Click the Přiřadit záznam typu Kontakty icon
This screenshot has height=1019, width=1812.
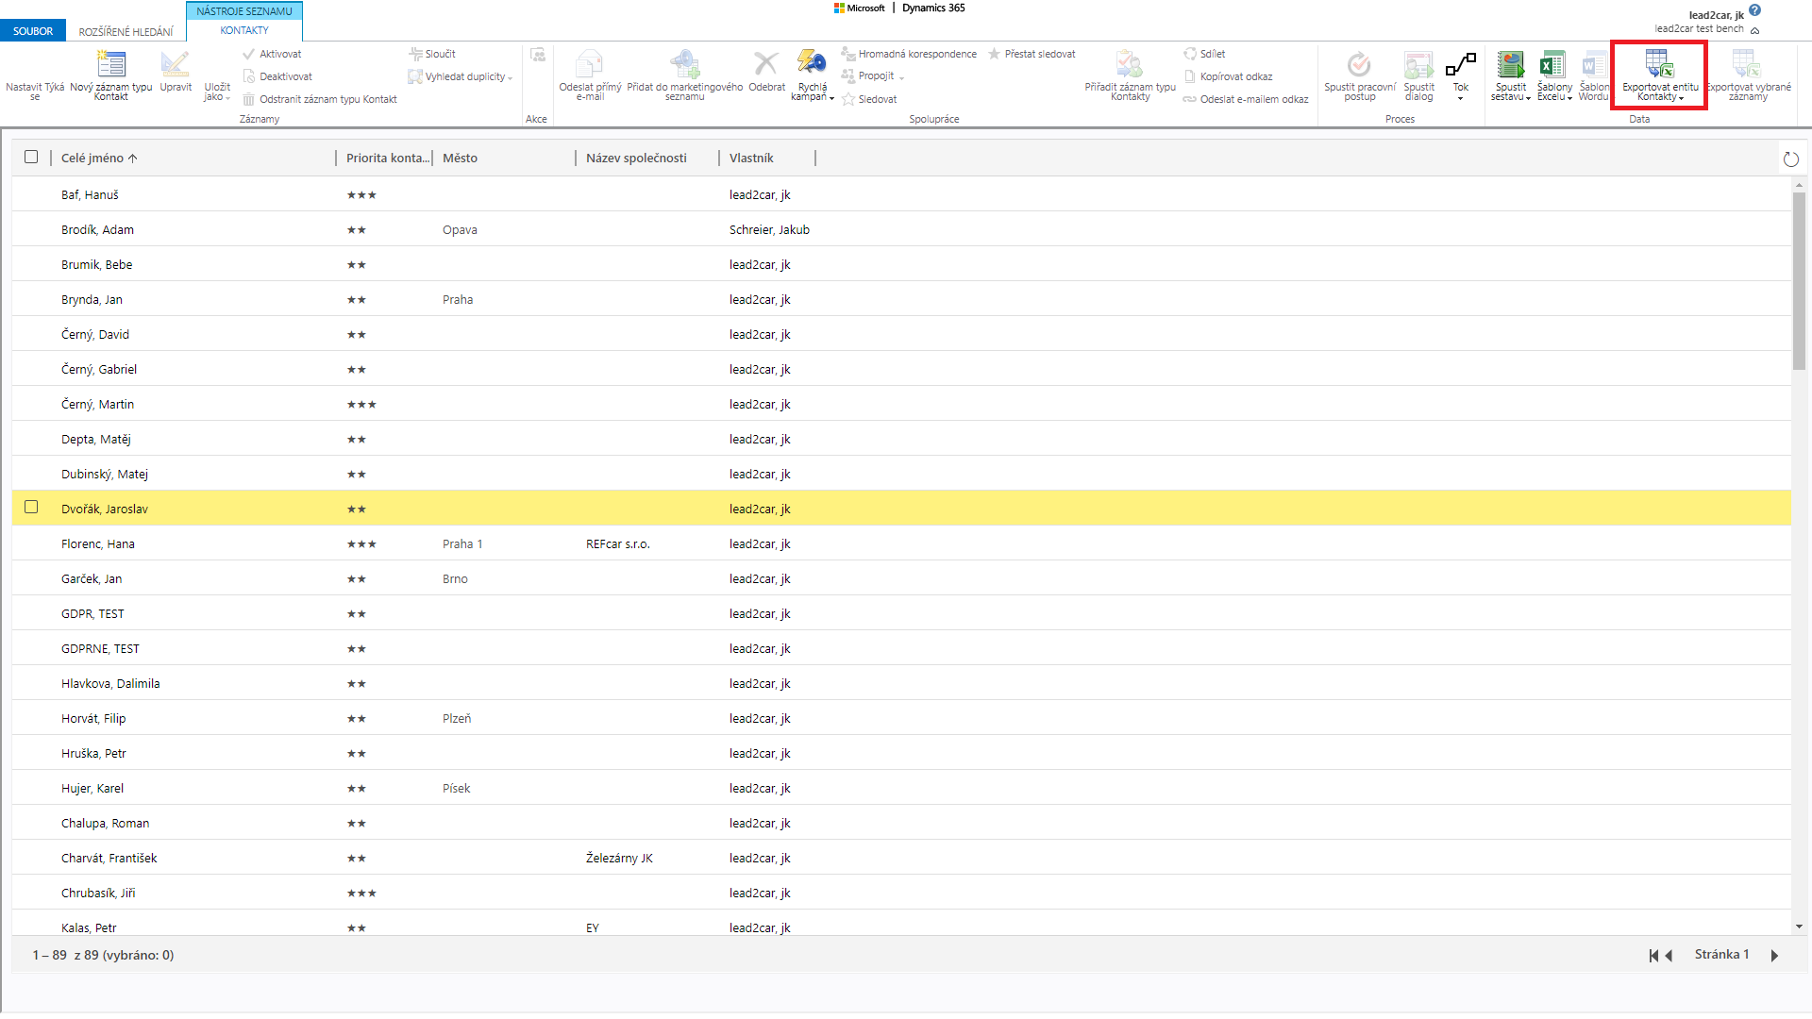tap(1130, 65)
